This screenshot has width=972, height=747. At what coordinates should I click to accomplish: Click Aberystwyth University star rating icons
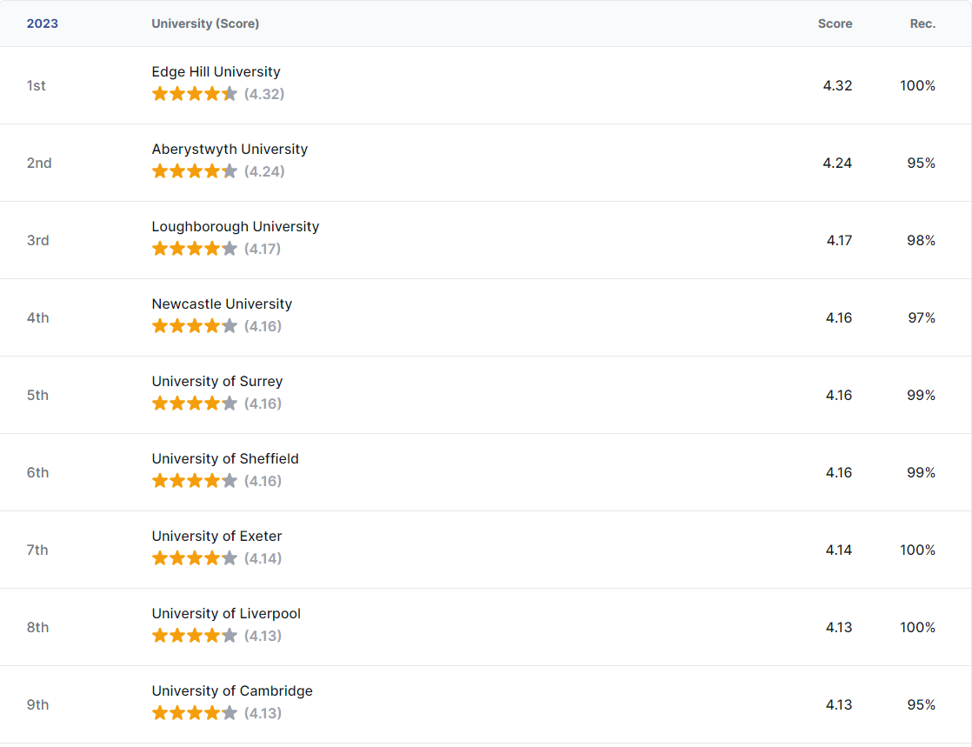point(195,171)
